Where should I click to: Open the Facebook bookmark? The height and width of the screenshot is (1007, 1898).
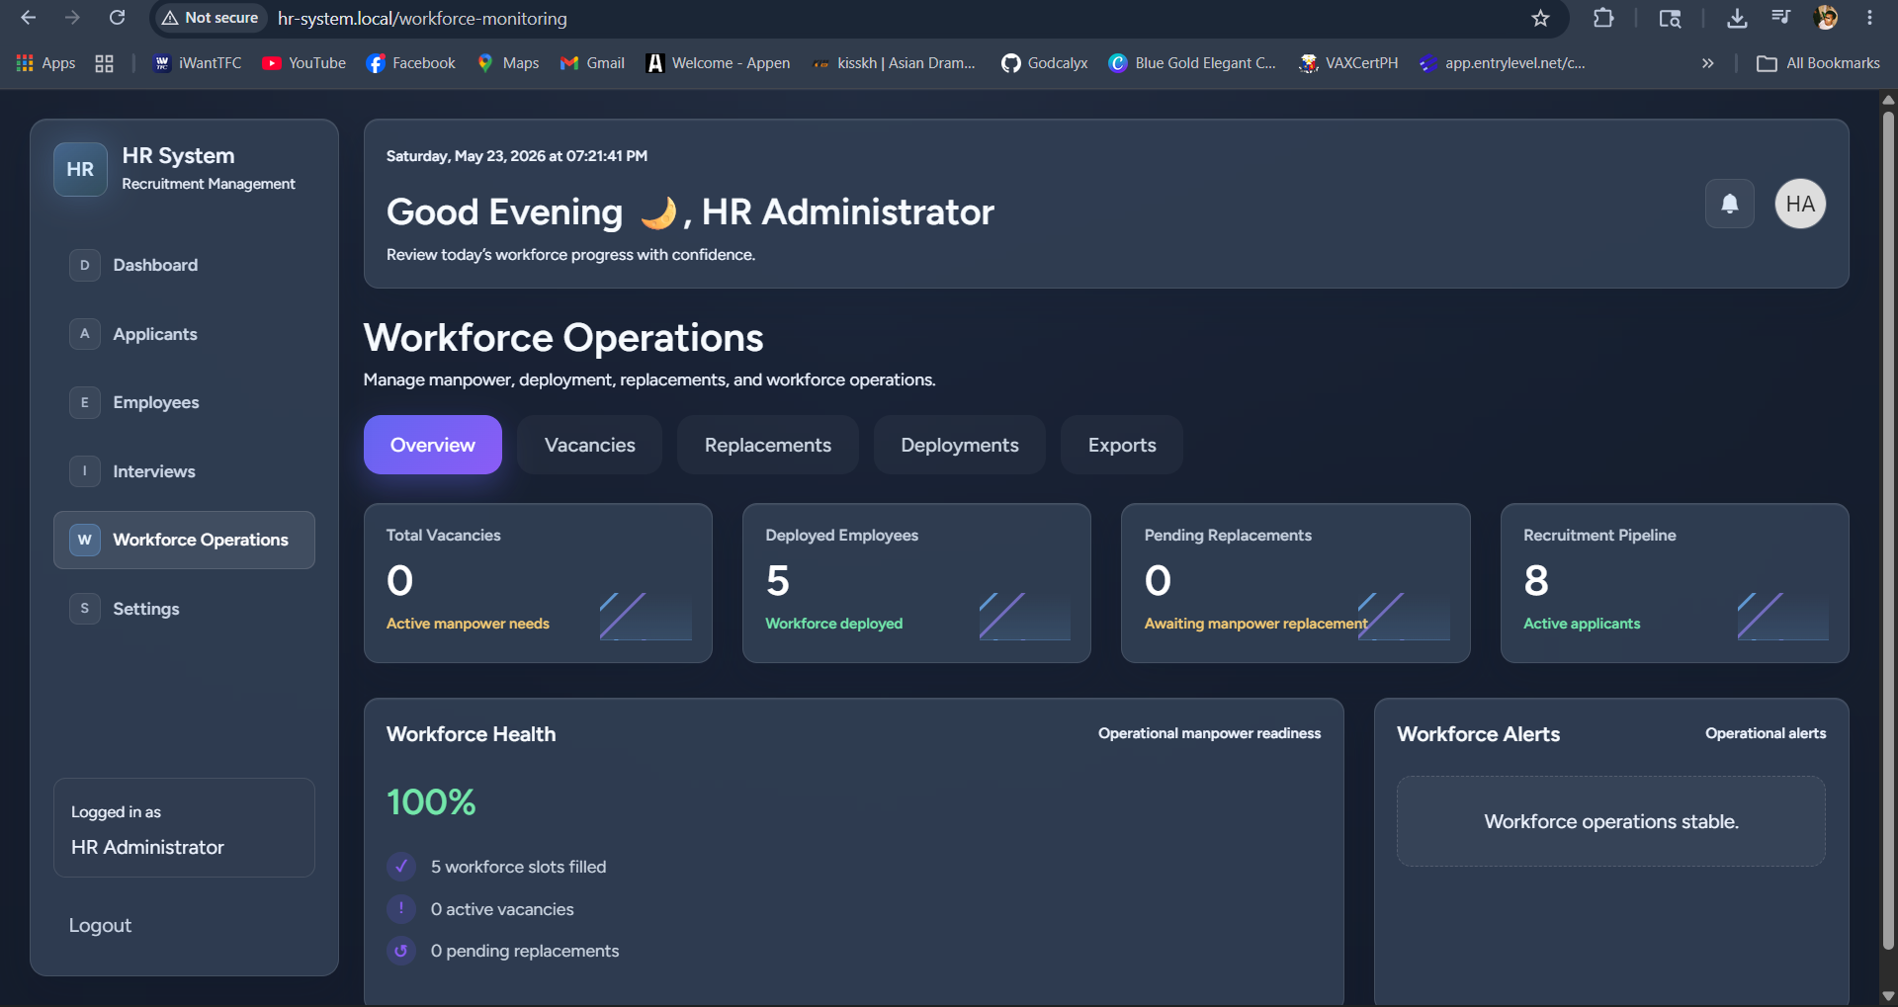pos(410,63)
